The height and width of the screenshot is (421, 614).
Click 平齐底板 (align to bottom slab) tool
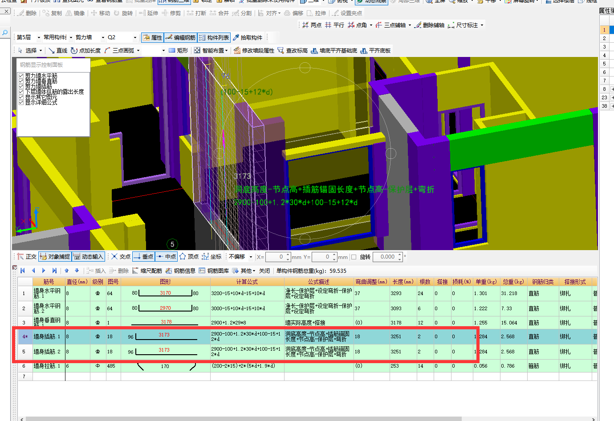point(376,51)
